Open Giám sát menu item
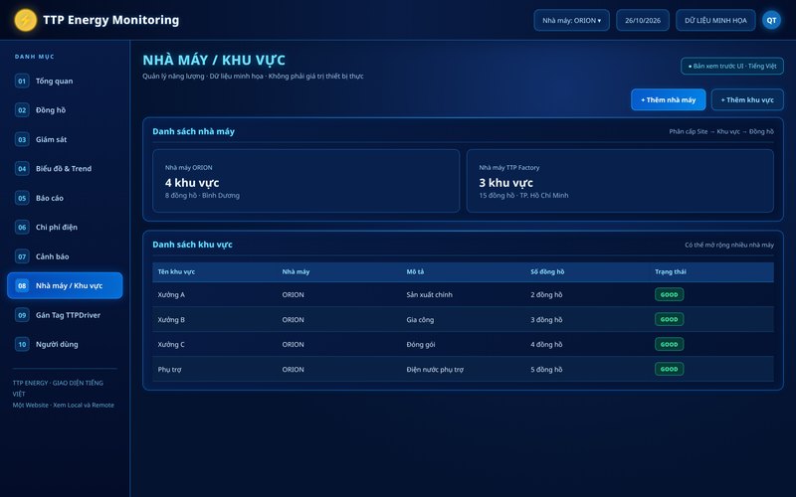796x497 pixels. (x=65, y=139)
